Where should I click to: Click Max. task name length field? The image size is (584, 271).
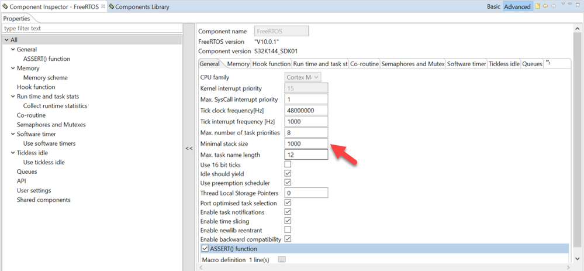point(306,155)
